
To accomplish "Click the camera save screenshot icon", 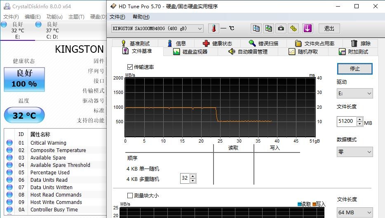I will [281, 28].
